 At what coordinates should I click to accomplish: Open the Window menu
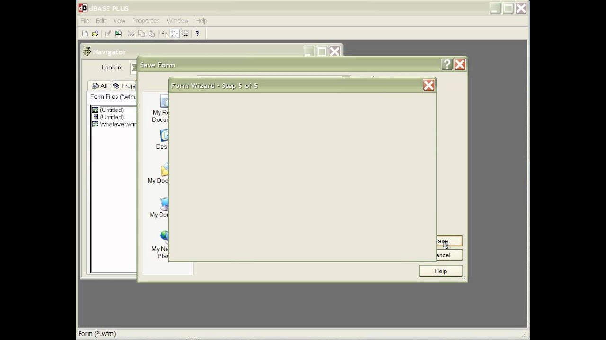point(178,21)
